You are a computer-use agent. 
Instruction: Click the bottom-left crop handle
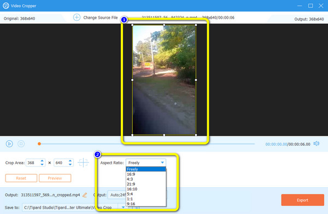pos(132,135)
